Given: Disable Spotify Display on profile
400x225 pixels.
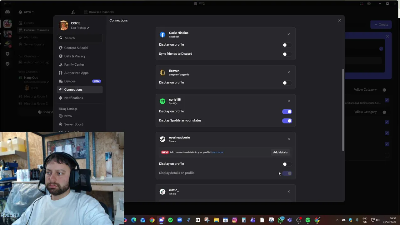Looking at the screenshot, I should click(x=287, y=112).
